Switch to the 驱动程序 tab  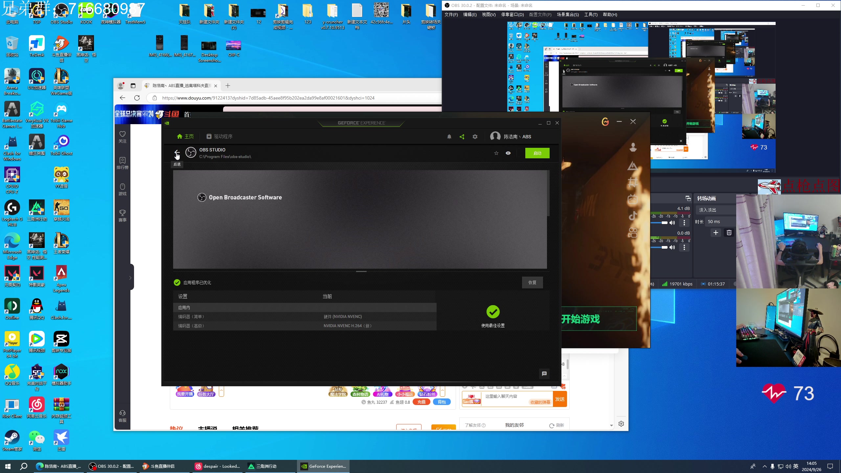(219, 137)
